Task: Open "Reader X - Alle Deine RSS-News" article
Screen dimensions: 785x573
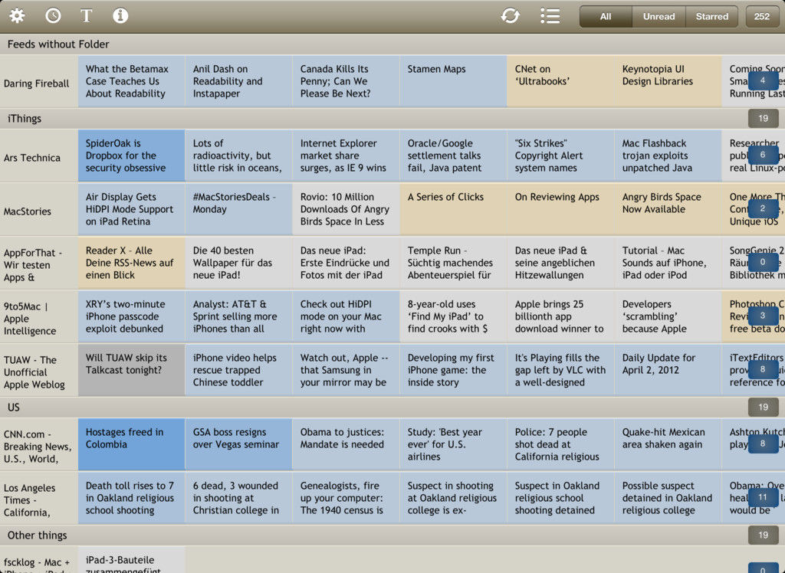Action: (x=131, y=263)
